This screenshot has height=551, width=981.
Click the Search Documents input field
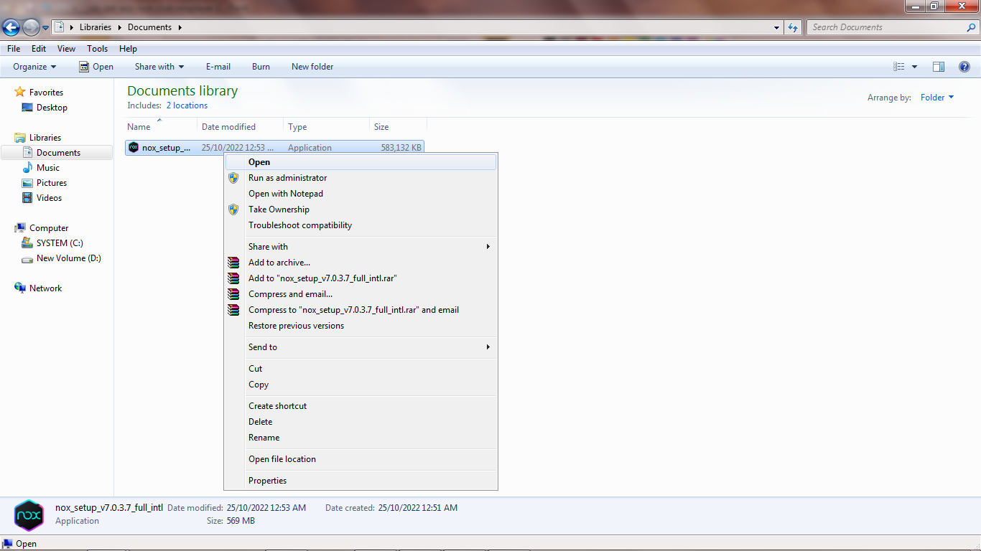(x=887, y=27)
